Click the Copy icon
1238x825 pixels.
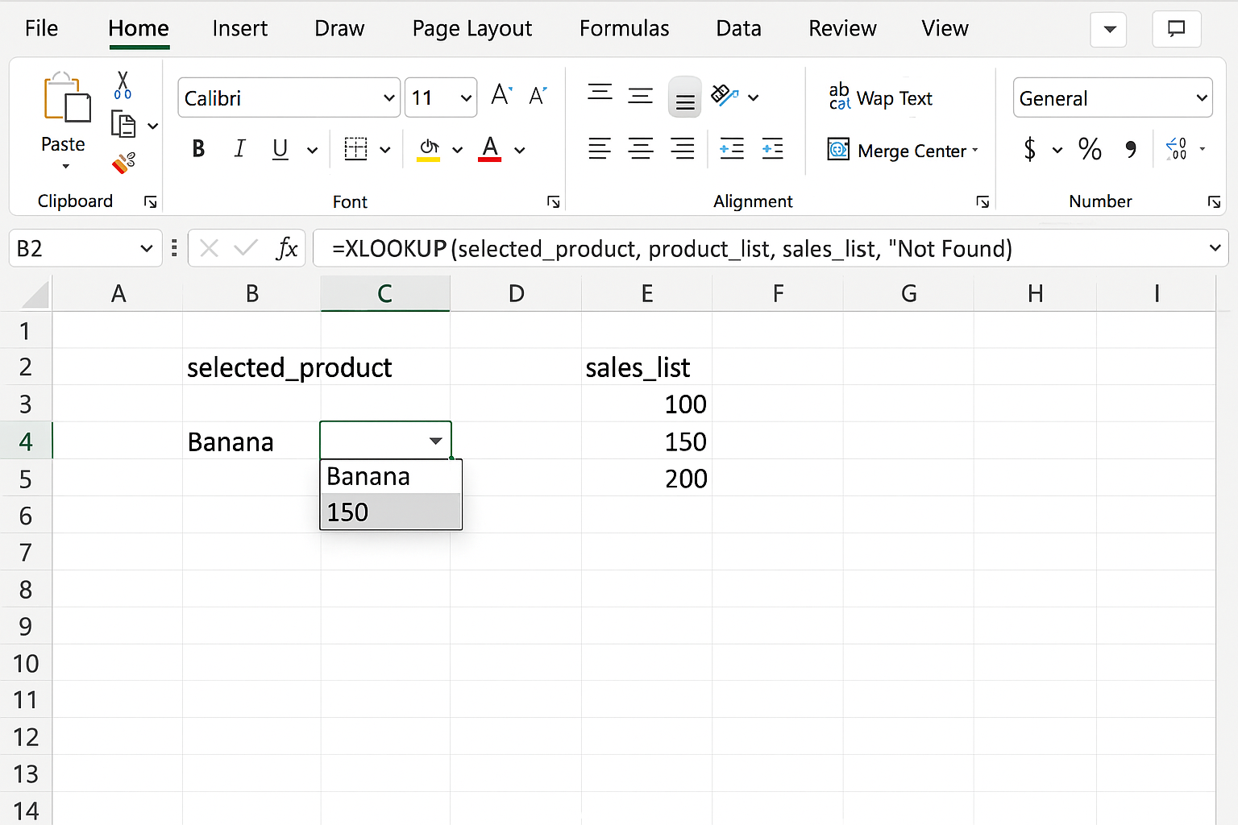[x=123, y=125]
